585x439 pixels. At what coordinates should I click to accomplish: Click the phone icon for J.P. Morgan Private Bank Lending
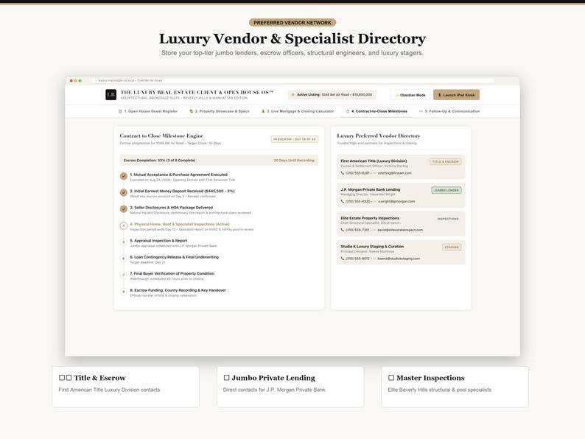click(343, 201)
